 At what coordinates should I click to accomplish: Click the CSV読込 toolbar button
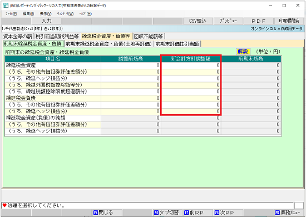tap(198, 21)
